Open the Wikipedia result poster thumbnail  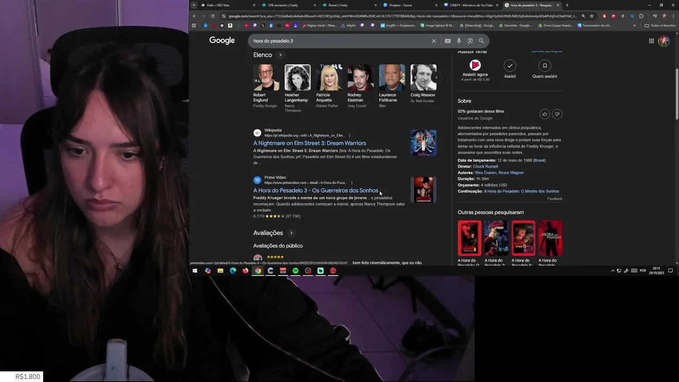coord(423,143)
